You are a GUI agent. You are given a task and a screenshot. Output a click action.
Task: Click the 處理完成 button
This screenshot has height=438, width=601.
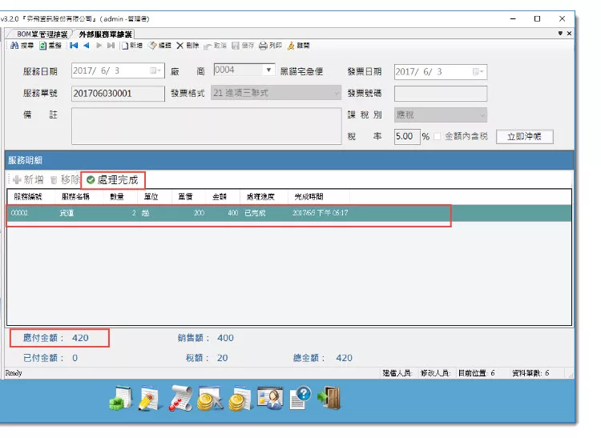(112, 180)
